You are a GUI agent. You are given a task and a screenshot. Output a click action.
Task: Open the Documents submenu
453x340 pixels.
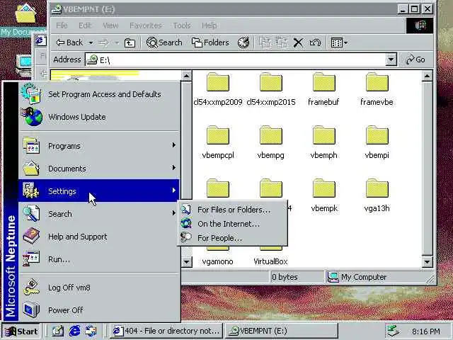coord(99,169)
